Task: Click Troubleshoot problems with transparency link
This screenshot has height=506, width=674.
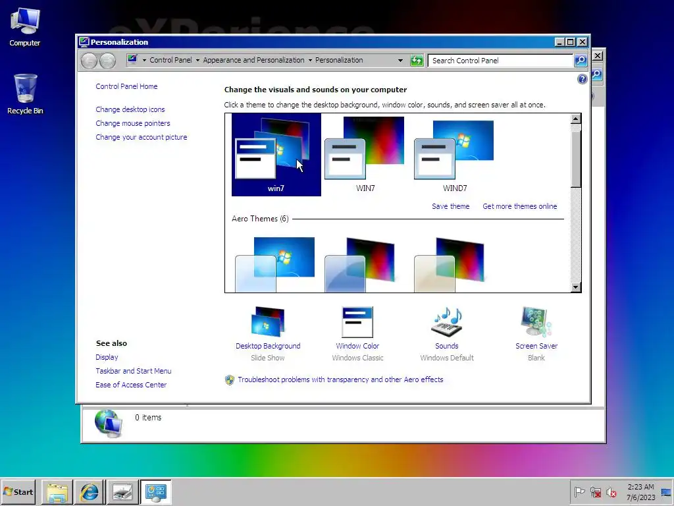Action: [x=340, y=379]
